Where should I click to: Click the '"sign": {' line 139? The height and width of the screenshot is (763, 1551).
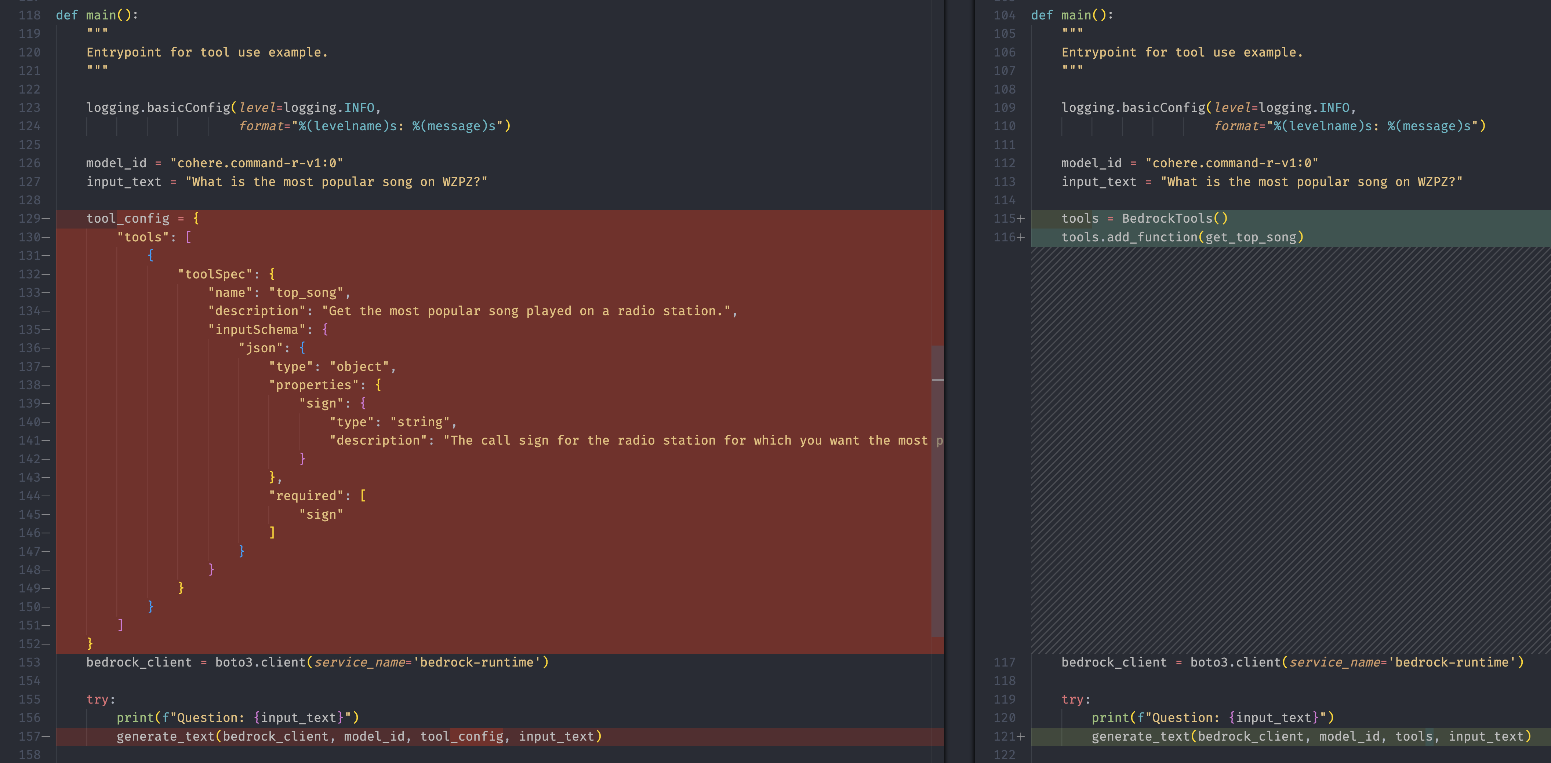[x=333, y=403]
